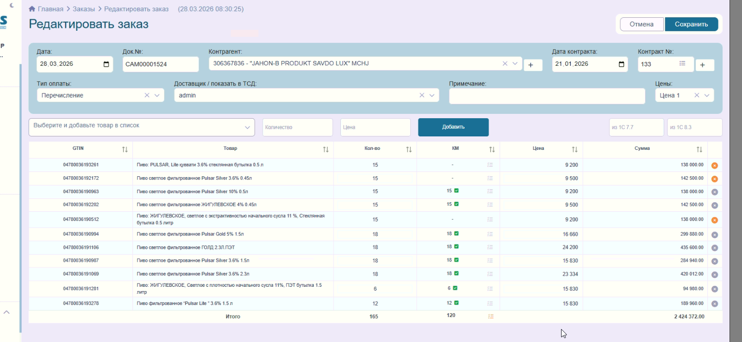742x342 pixels.
Task: Open product selection dropdown list
Action: tap(247, 127)
